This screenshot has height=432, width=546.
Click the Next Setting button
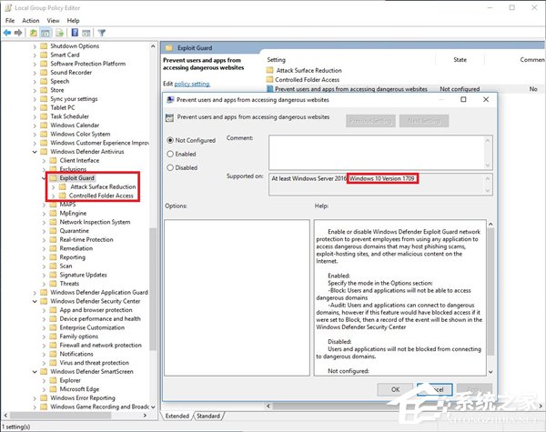[x=424, y=121]
